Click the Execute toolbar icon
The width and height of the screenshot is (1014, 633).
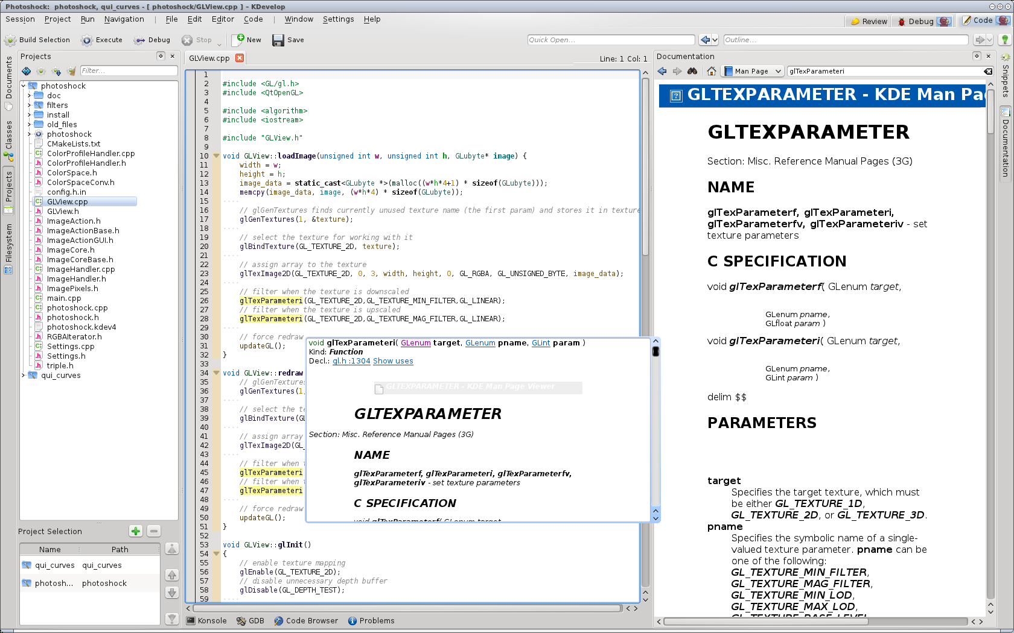click(88, 40)
